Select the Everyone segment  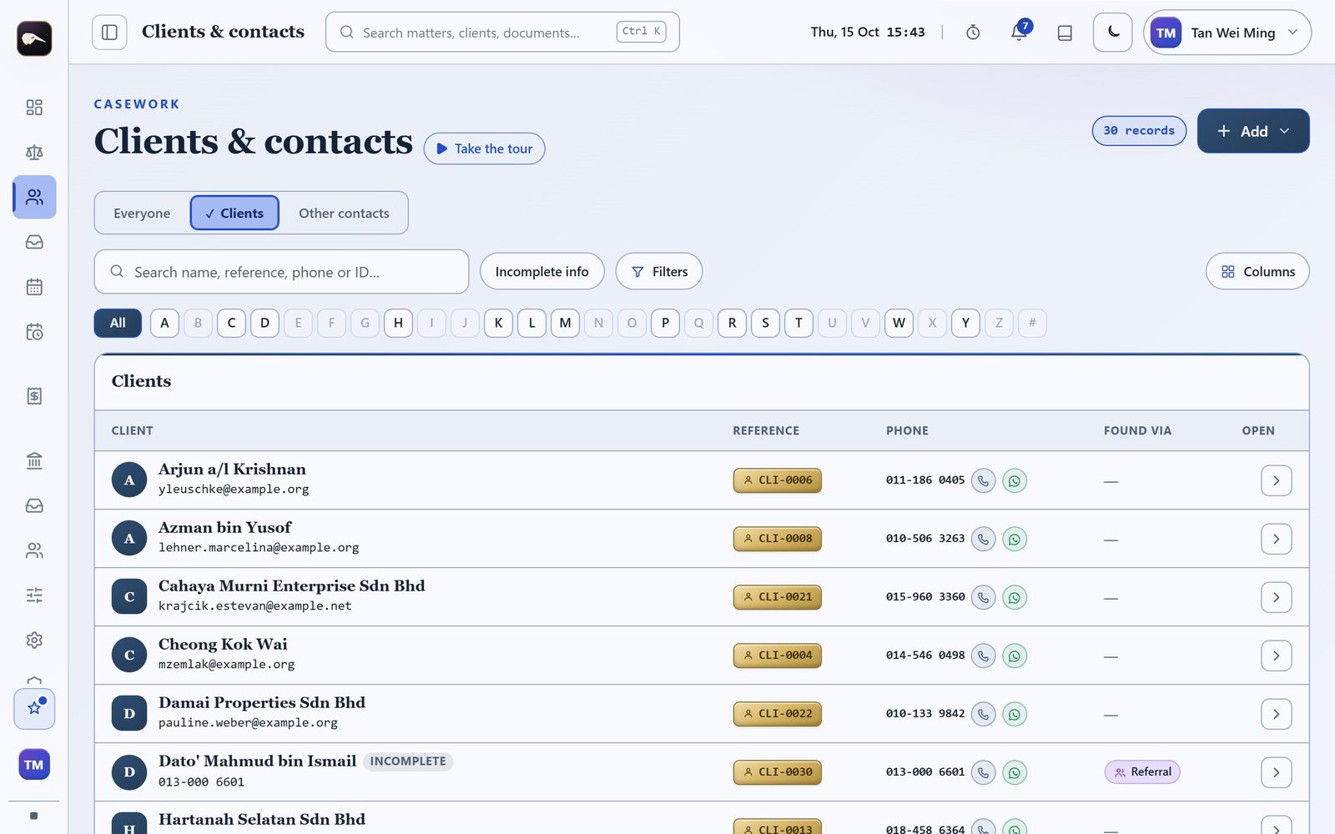point(142,213)
